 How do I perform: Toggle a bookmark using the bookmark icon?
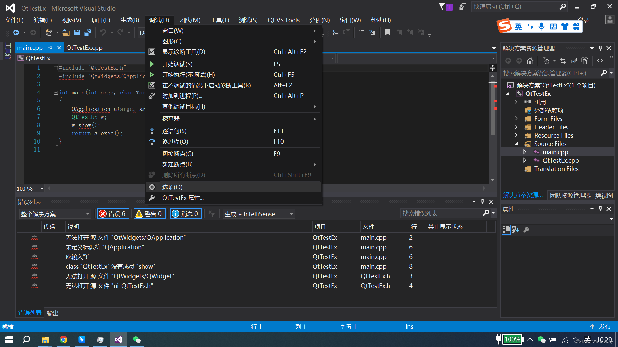tap(388, 32)
